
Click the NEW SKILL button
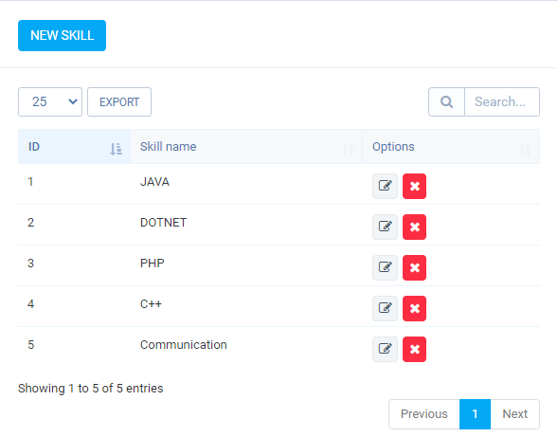[x=62, y=36]
